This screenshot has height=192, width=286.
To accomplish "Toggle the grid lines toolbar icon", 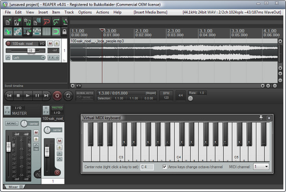I will (x=46, y=32).
